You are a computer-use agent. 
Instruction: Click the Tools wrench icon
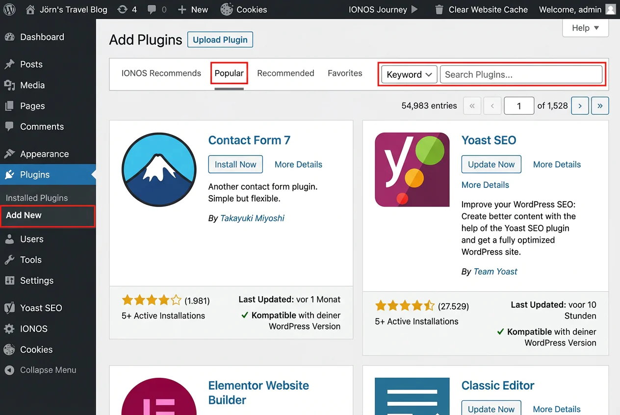(x=9, y=260)
